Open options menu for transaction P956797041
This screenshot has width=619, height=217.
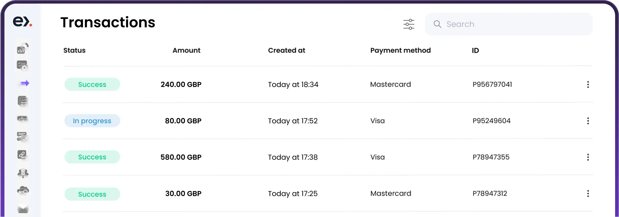[x=588, y=84]
